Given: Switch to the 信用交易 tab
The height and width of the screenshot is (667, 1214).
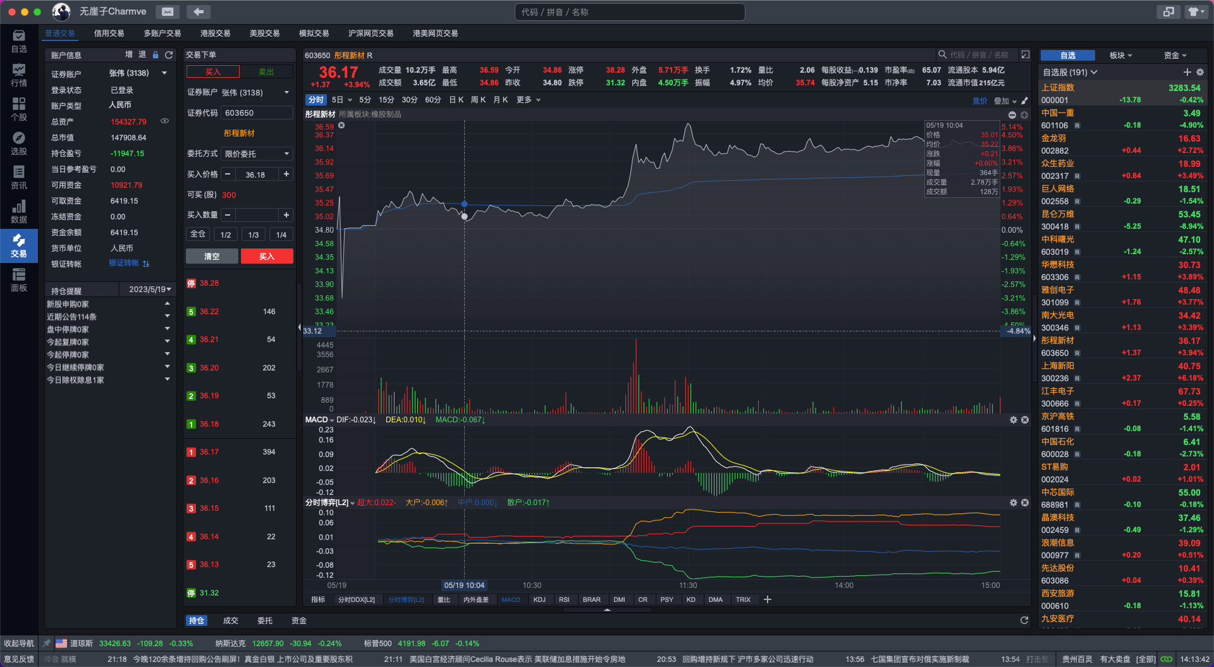Looking at the screenshot, I should (x=109, y=34).
